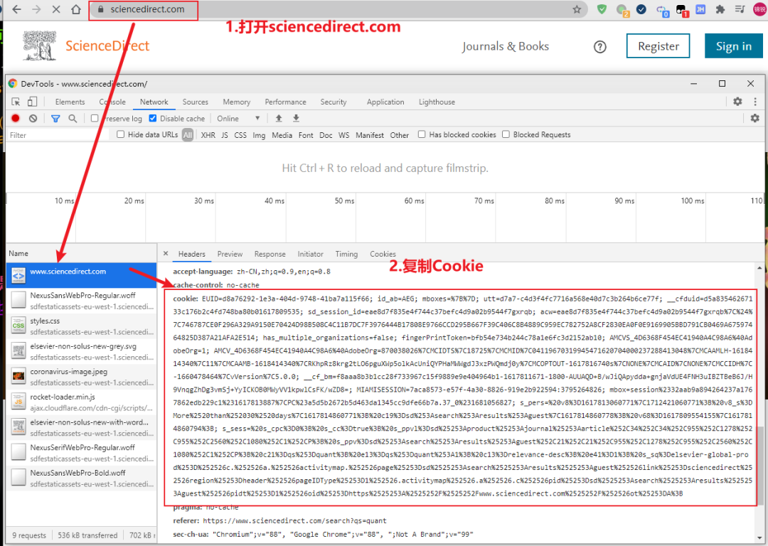The width and height of the screenshot is (768, 546).
Task: Bookmark this page with the star icon
Action: point(577,9)
